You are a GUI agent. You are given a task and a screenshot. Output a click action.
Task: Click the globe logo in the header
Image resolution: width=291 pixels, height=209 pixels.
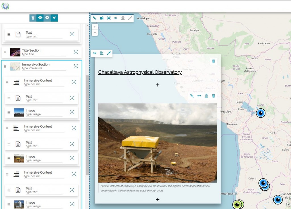click(x=5, y=6)
